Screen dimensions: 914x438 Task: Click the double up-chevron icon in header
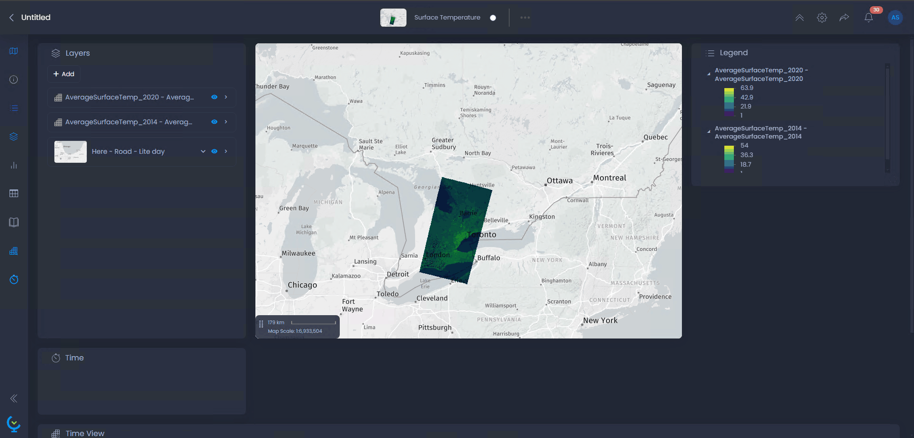point(800,18)
